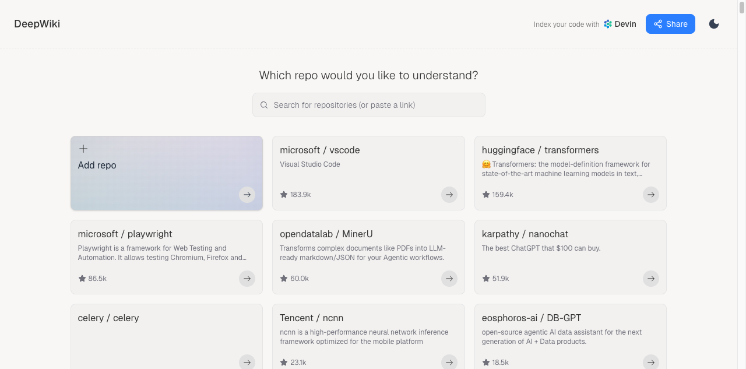This screenshot has width=746, height=369.
Task: Click the 60.0k star count
Action: (x=300, y=279)
